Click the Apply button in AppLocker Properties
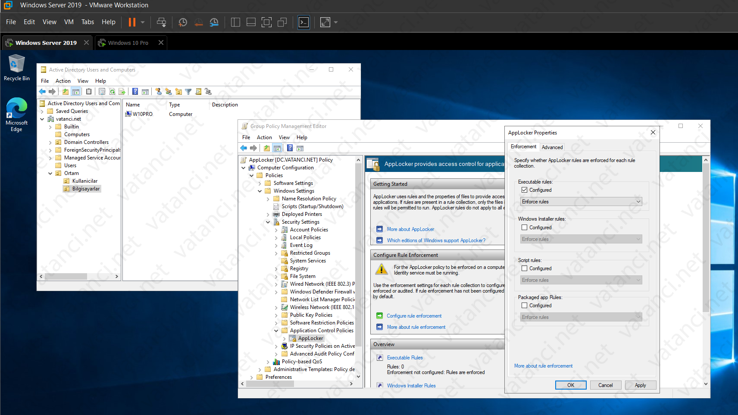 pyautogui.click(x=640, y=385)
